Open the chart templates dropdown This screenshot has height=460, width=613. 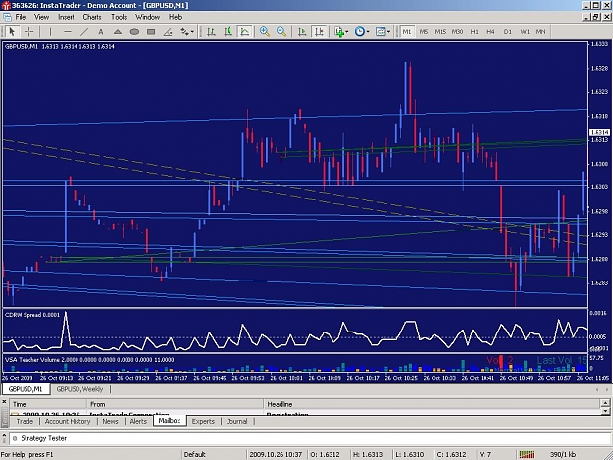(x=383, y=32)
